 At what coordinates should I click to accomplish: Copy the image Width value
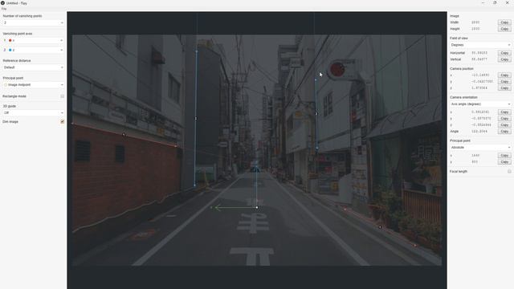pos(504,22)
